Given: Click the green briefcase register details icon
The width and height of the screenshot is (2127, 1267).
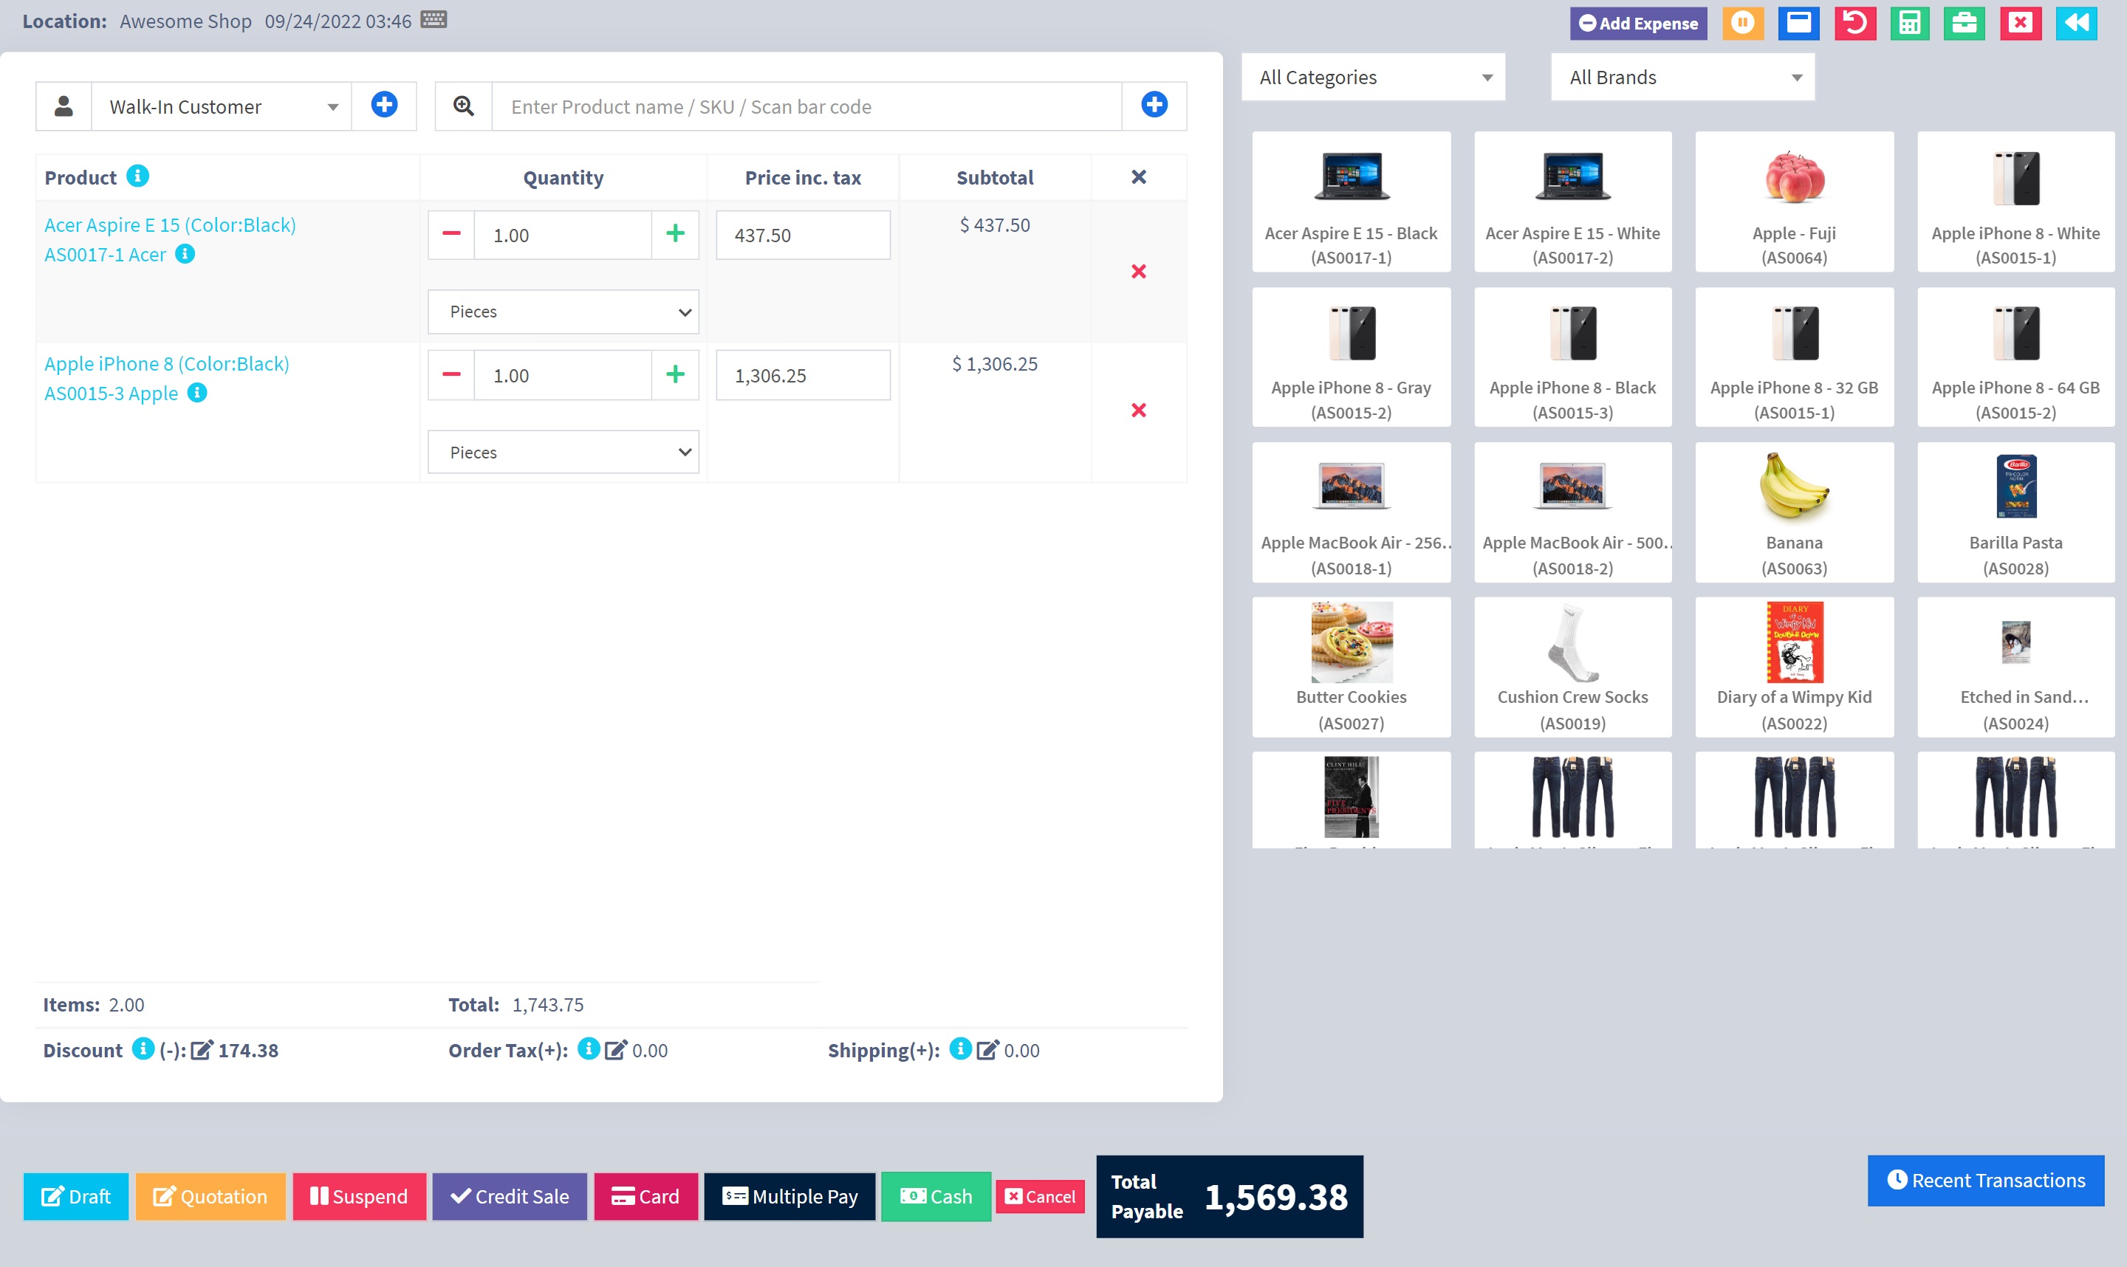Looking at the screenshot, I should coord(1964,23).
